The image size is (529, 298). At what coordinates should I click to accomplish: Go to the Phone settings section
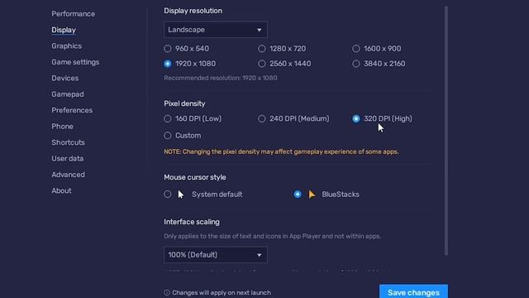coord(62,127)
